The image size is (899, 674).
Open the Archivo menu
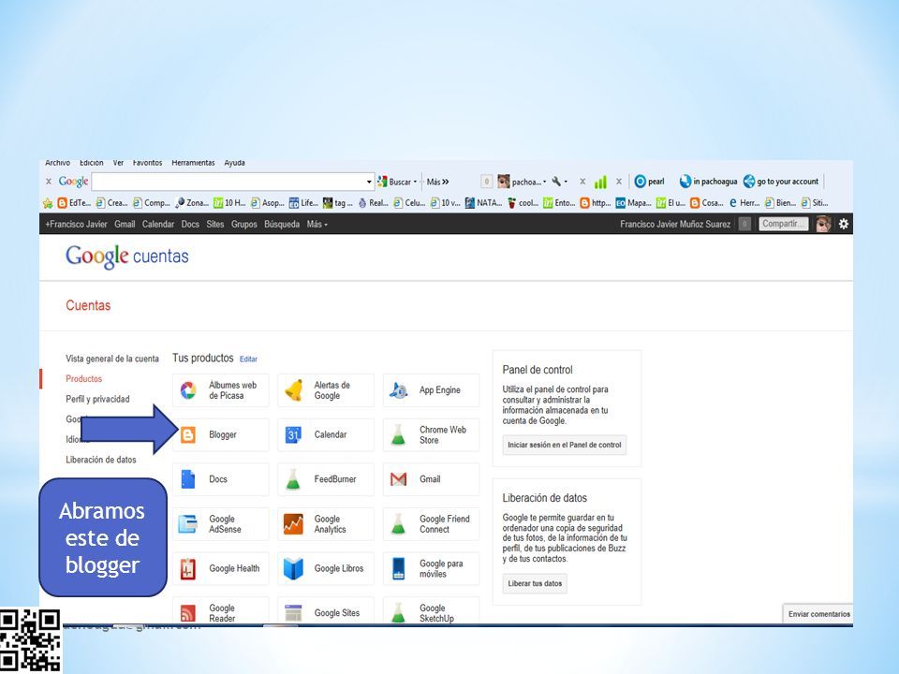(57, 163)
